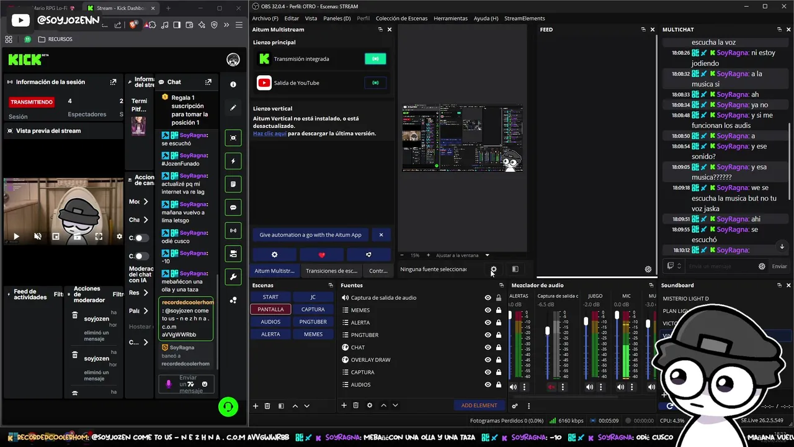Click Haz clic aquí download link
Viewport: 794px width, 447px height.
tap(270, 133)
